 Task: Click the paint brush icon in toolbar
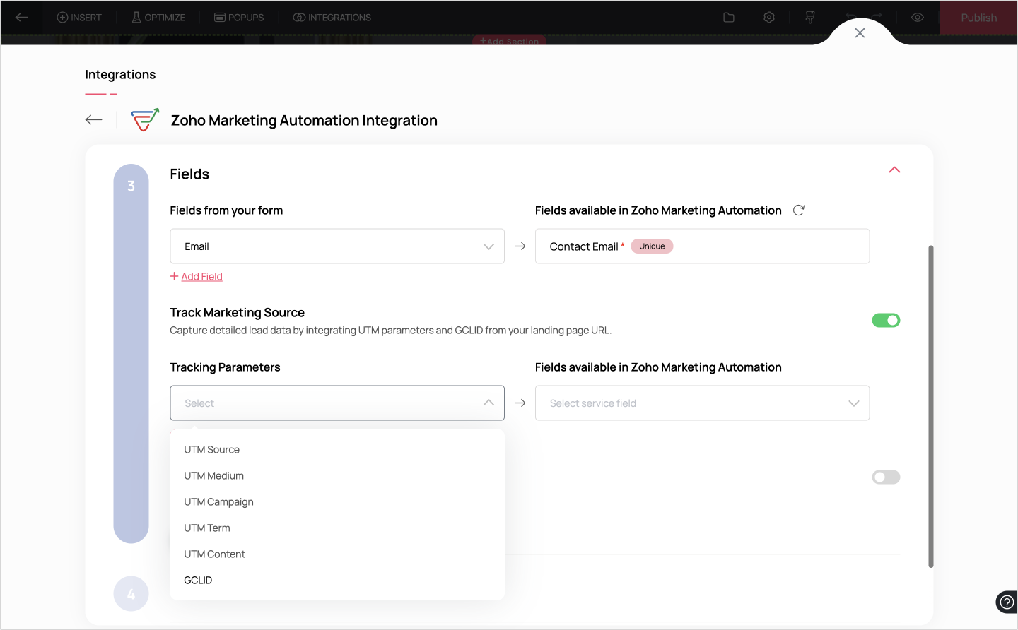click(x=810, y=18)
